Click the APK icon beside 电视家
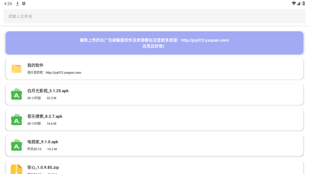Screen dimensions: 309x174 point(17,145)
